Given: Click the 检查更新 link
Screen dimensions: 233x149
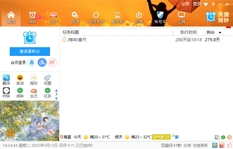Looking at the screenshot, I should (x=200, y=146).
